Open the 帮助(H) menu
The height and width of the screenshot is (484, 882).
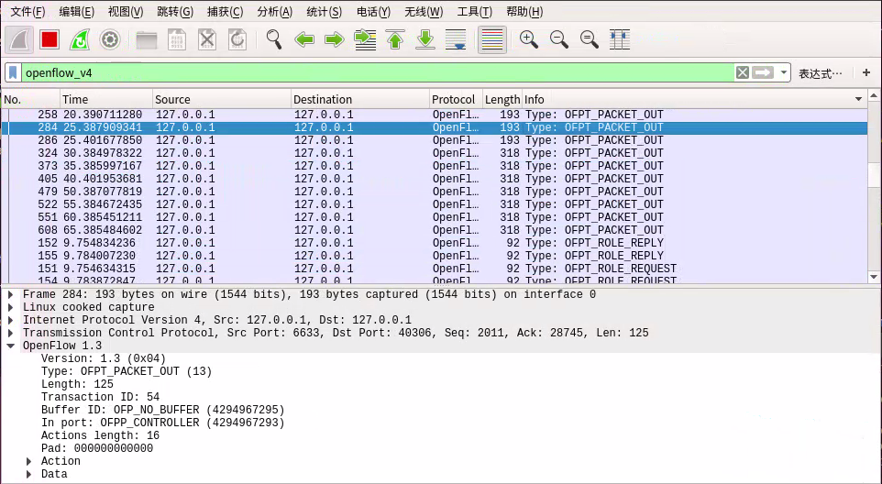pos(524,11)
